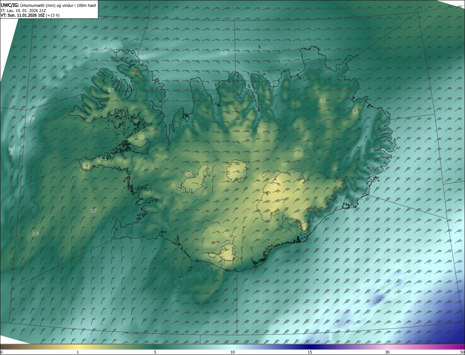Click tick label 1 on the color scale
Screen dimensions: 465x355
click(78, 352)
